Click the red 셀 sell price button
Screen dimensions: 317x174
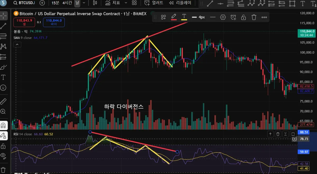coord(24,22)
